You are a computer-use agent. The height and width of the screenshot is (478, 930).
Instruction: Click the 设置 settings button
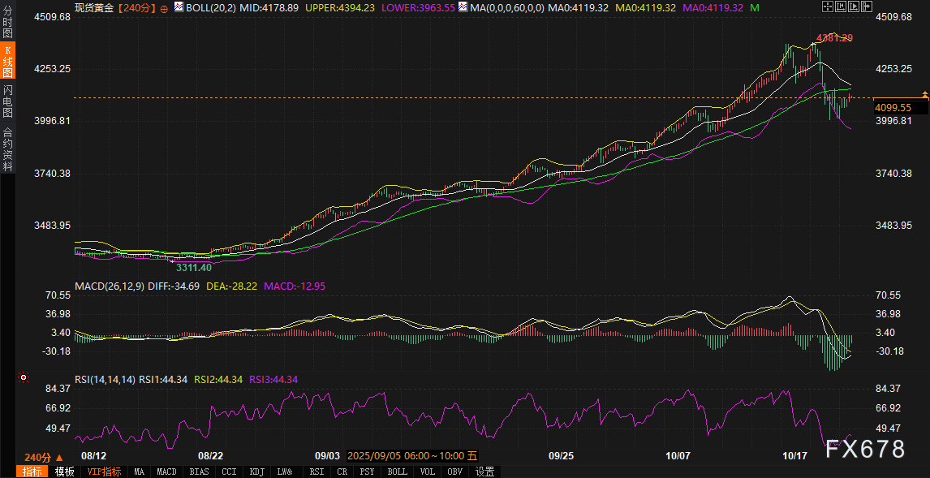(x=484, y=472)
